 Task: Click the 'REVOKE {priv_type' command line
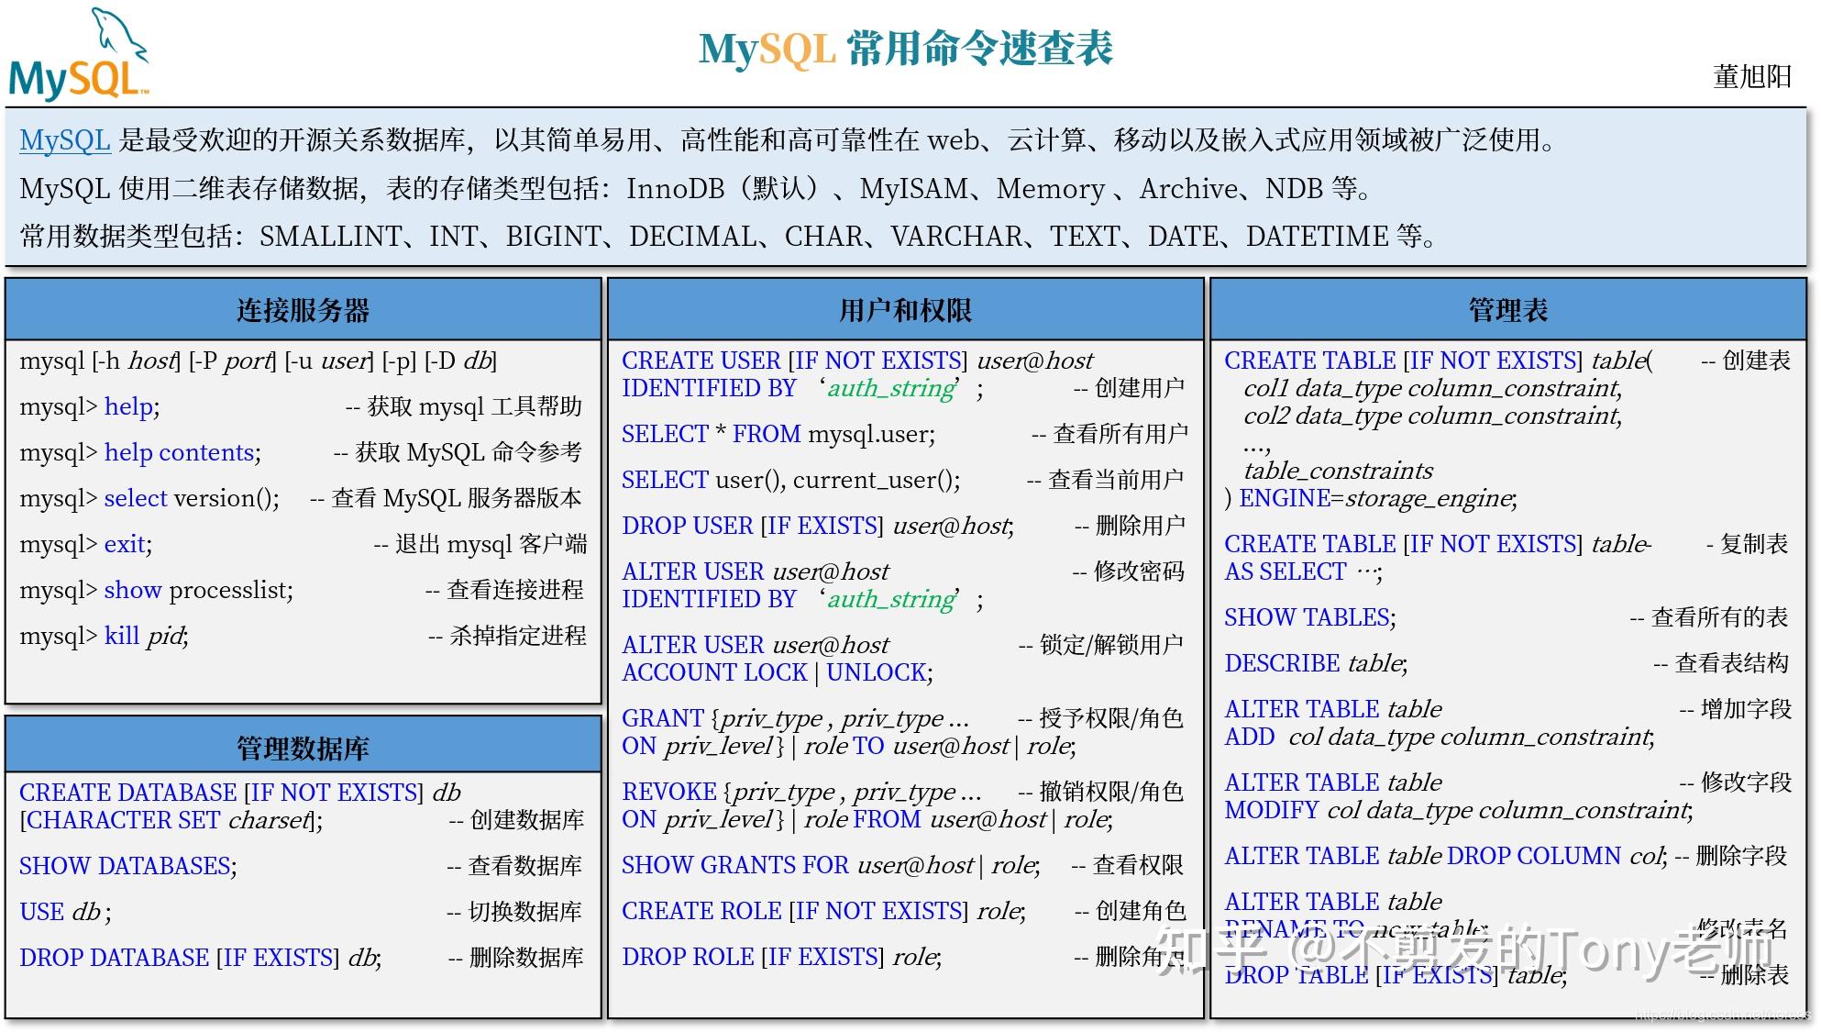click(x=801, y=792)
